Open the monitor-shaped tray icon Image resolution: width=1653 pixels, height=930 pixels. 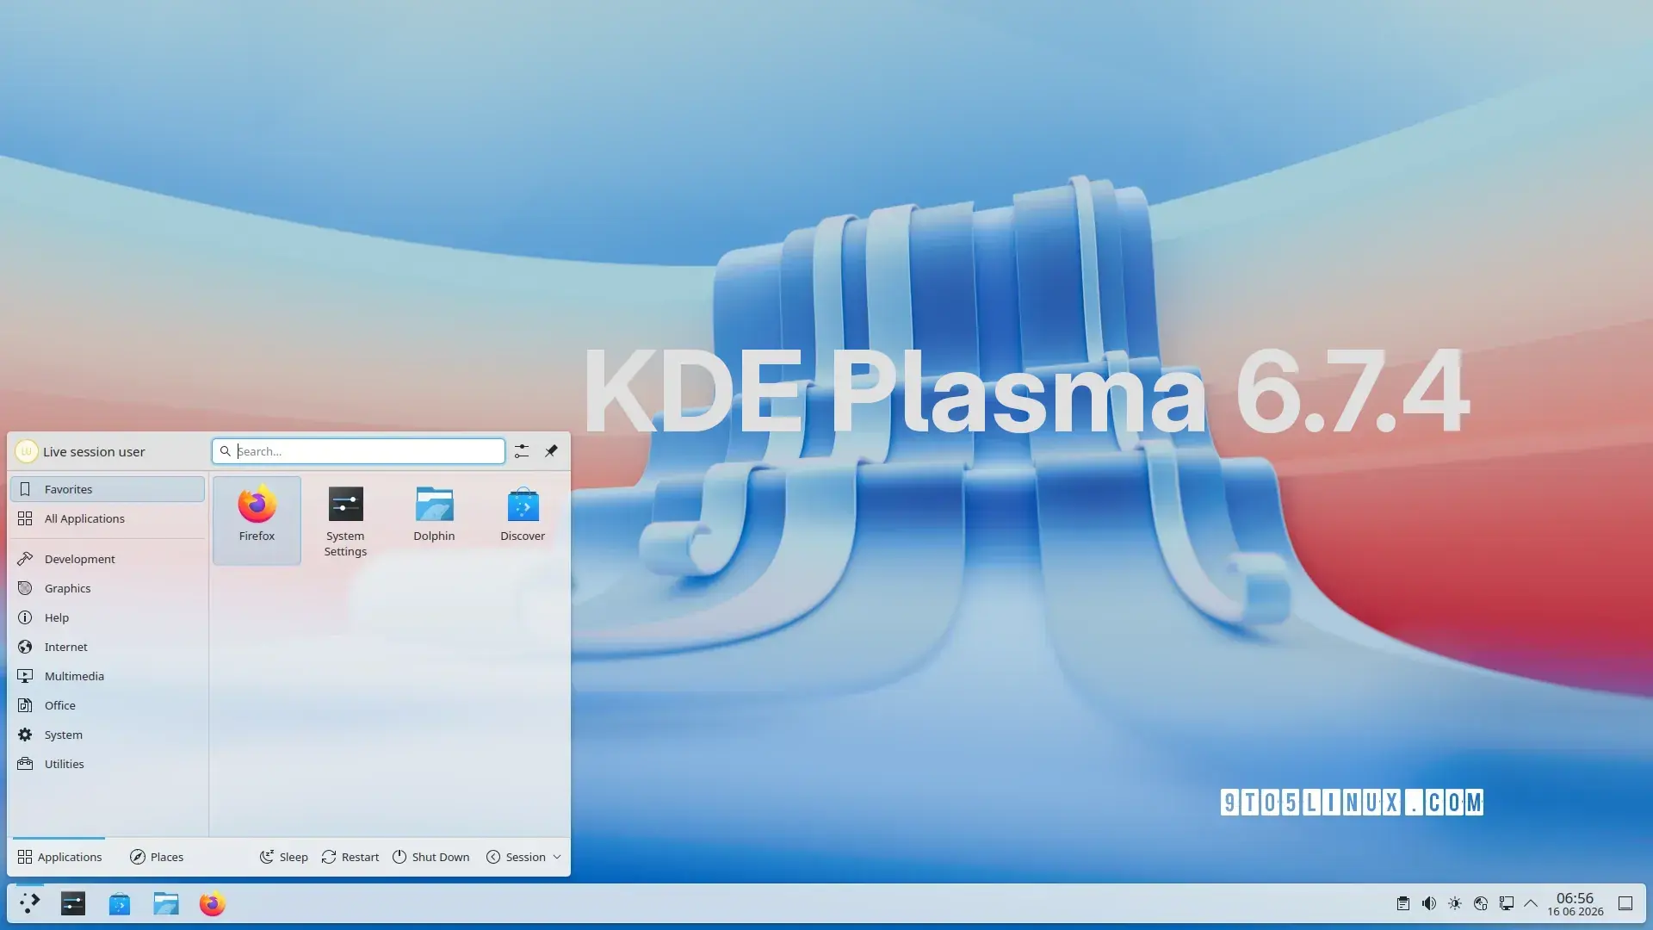(1507, 903)
